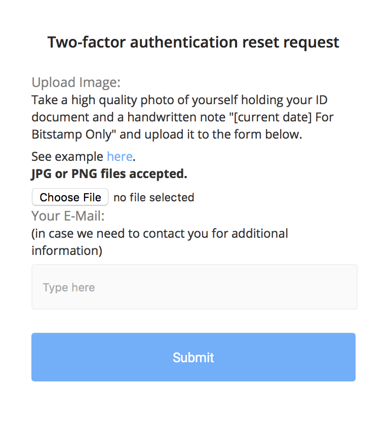
Task: Click the word "information)" under the e-mail label
Action: (x=67, y=250)
